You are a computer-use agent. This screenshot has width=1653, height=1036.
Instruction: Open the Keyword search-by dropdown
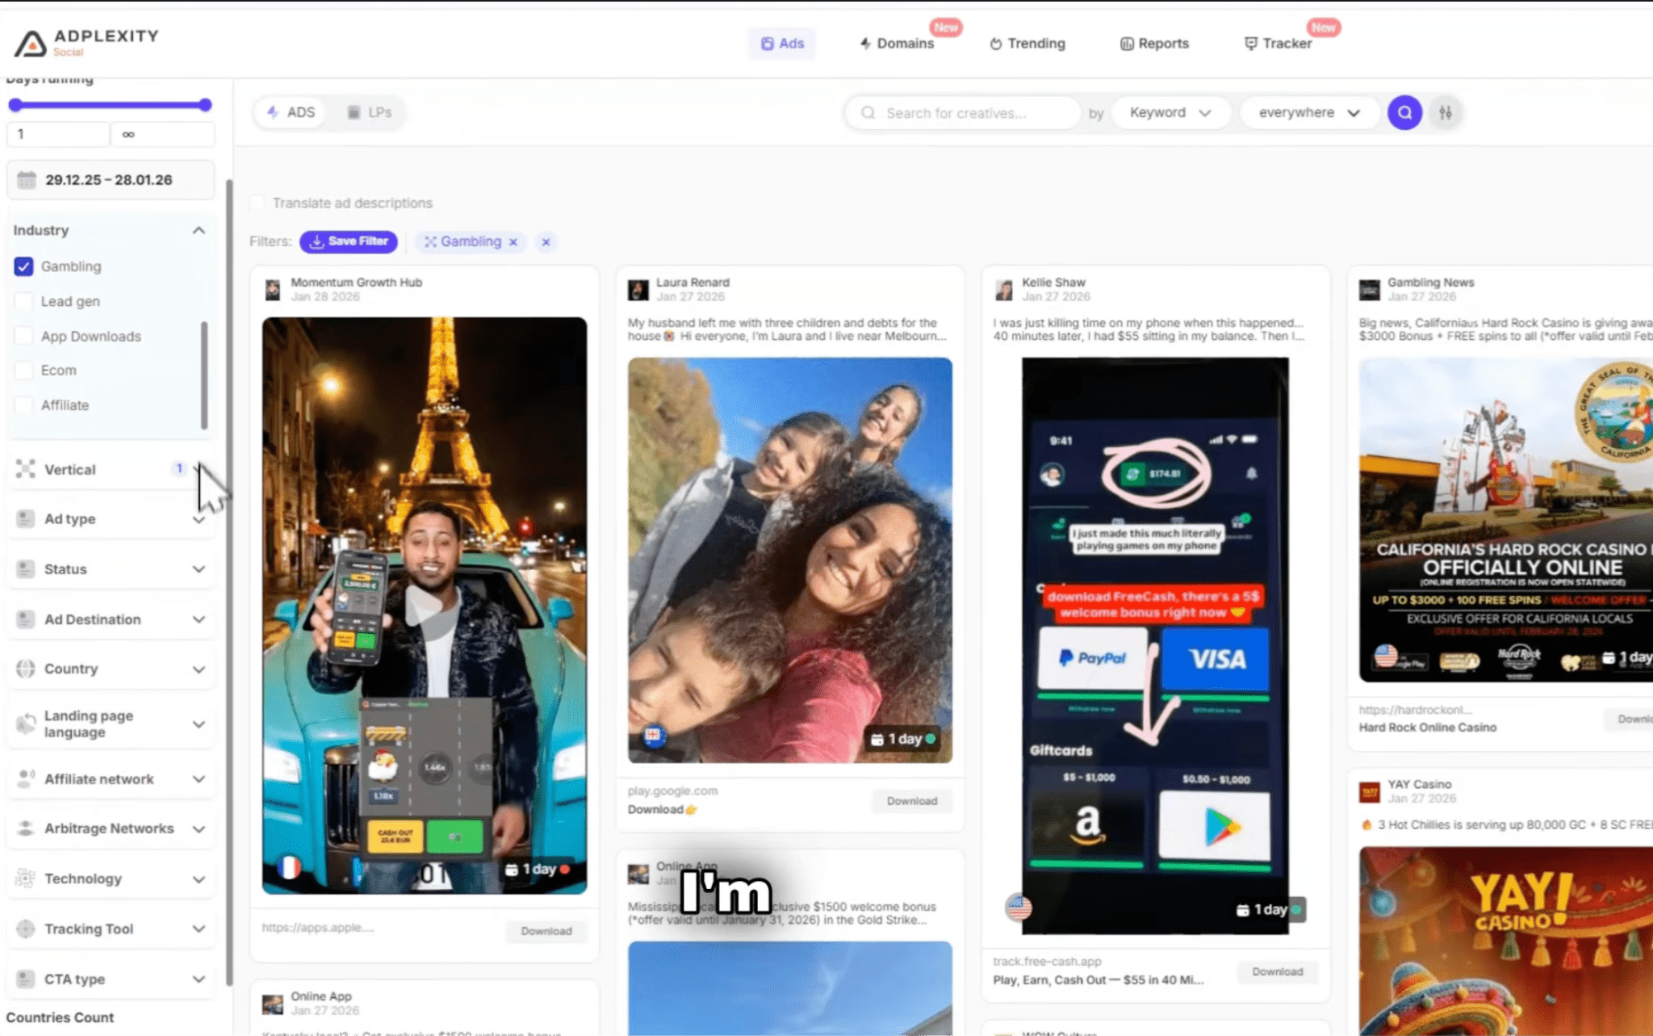click(x=1170, y=113)
